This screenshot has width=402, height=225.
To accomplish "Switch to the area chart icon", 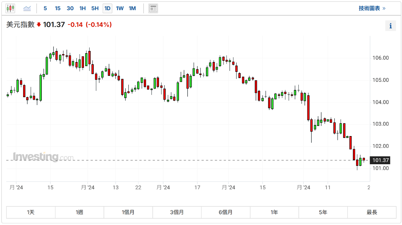I will click(x=27, y=9).
